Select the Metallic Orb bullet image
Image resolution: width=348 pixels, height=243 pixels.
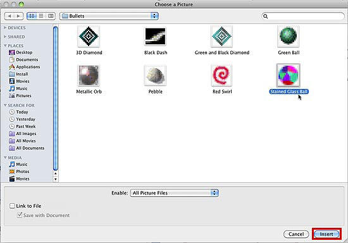coord(89,75)
